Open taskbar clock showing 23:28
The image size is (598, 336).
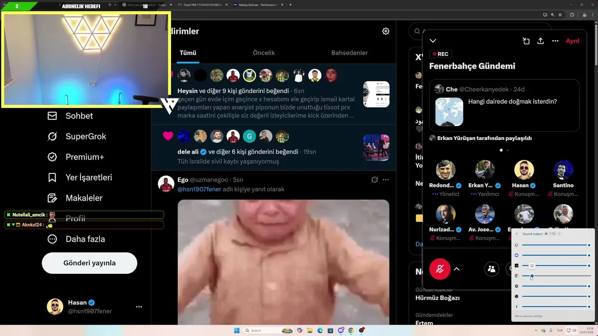(x=587, y=330)
